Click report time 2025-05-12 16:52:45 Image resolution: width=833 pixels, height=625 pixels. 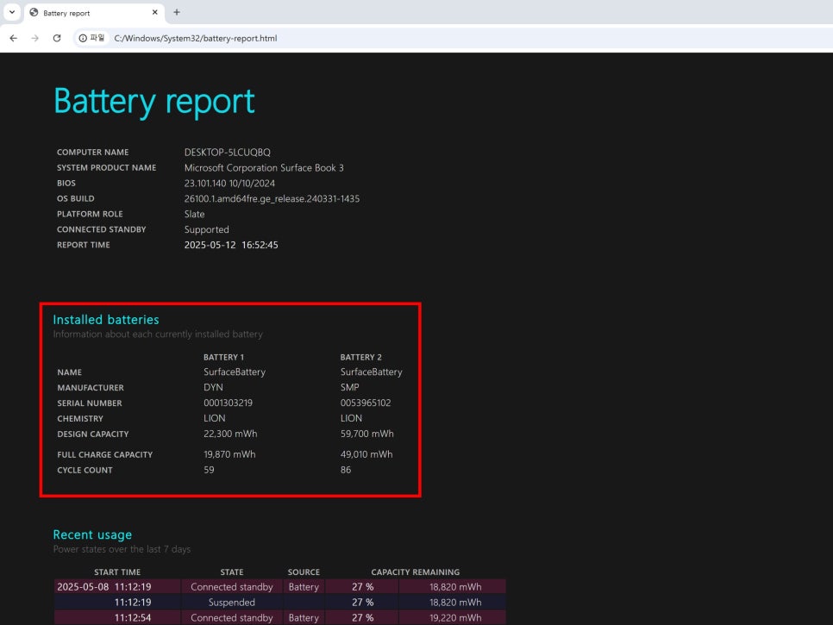point(231,245)
